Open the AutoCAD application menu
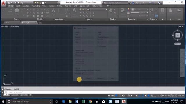 4,3
